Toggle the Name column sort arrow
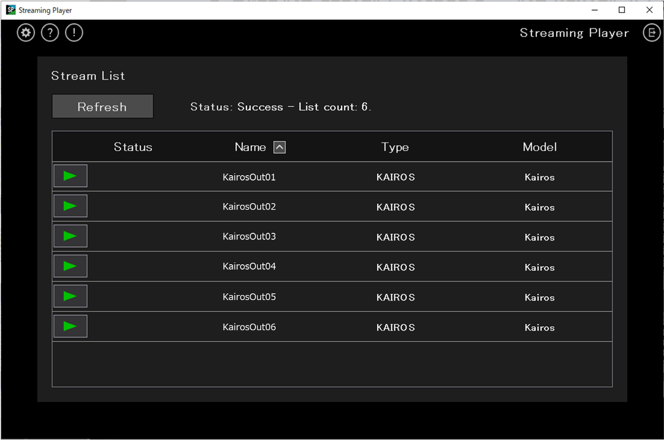 (279, 147)
